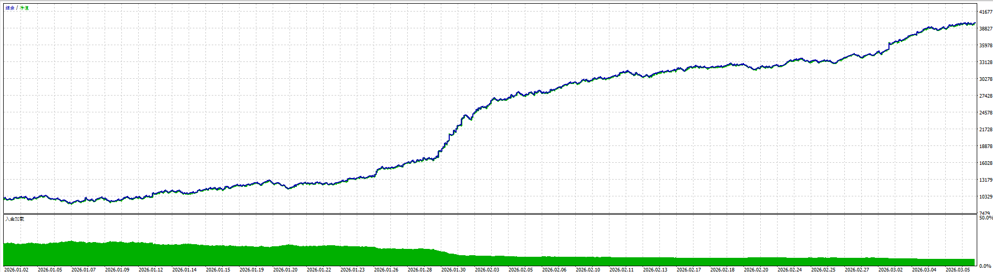The image size is (993, 272).
Task: Click the green equity legend label
Action: (24, 8)
